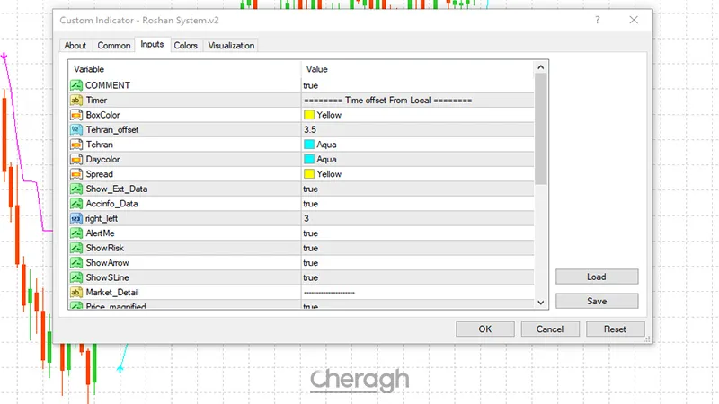The width and height of the screenshot is (719, 404).
Task: Click the Market_Detail string icon
Action: click(x=76, y=292)
